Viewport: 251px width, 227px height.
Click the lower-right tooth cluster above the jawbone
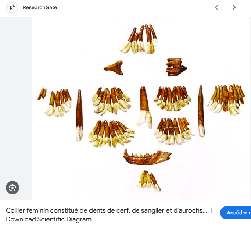pyautogui.click(x=173, y=131)
